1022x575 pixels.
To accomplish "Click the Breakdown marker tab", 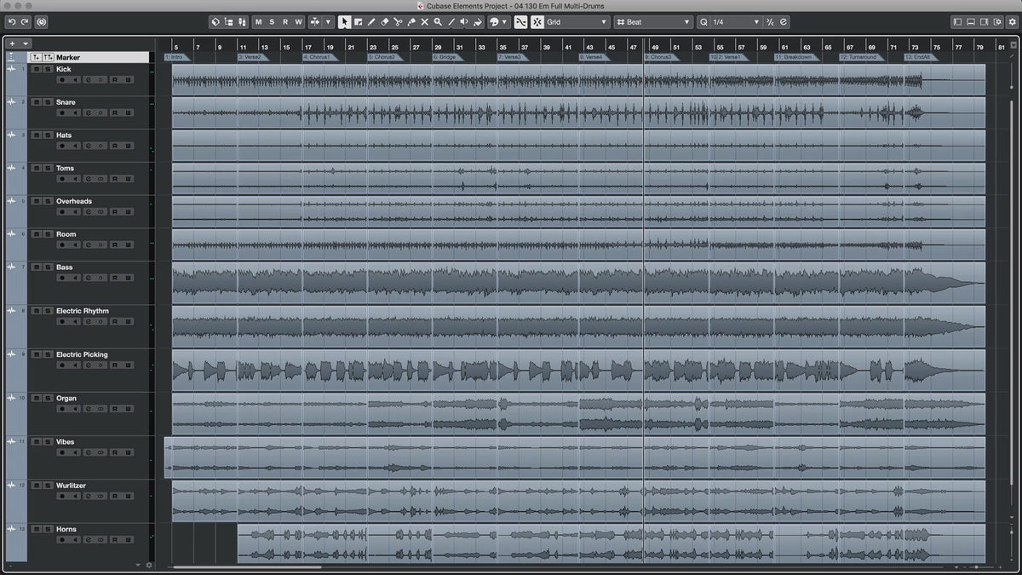I will (x=794, y=57).
